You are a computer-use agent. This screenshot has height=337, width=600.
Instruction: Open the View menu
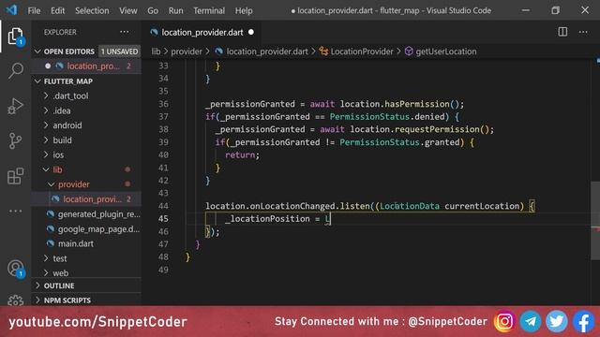[x=128, y=10]
